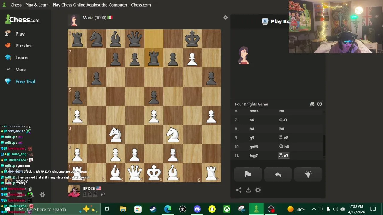
Task: Open Snapchat from the taskbar
Action: pos(212,209)
